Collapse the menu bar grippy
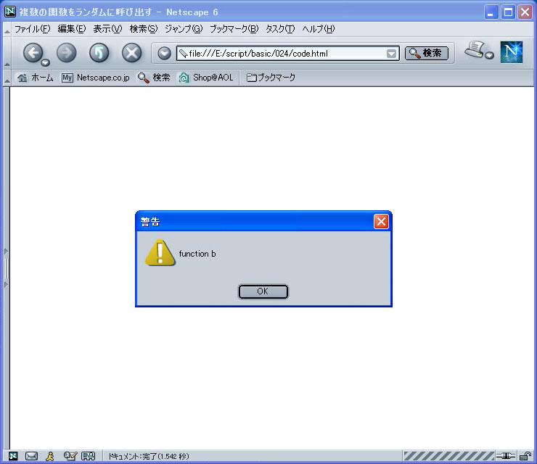This screenshot has width=537, height=464. point(7,30)
